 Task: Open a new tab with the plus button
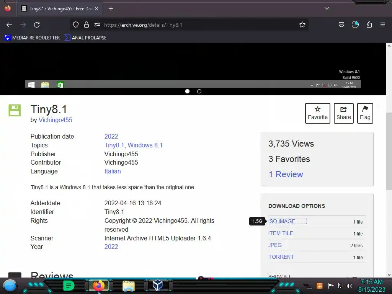(111, 9)
